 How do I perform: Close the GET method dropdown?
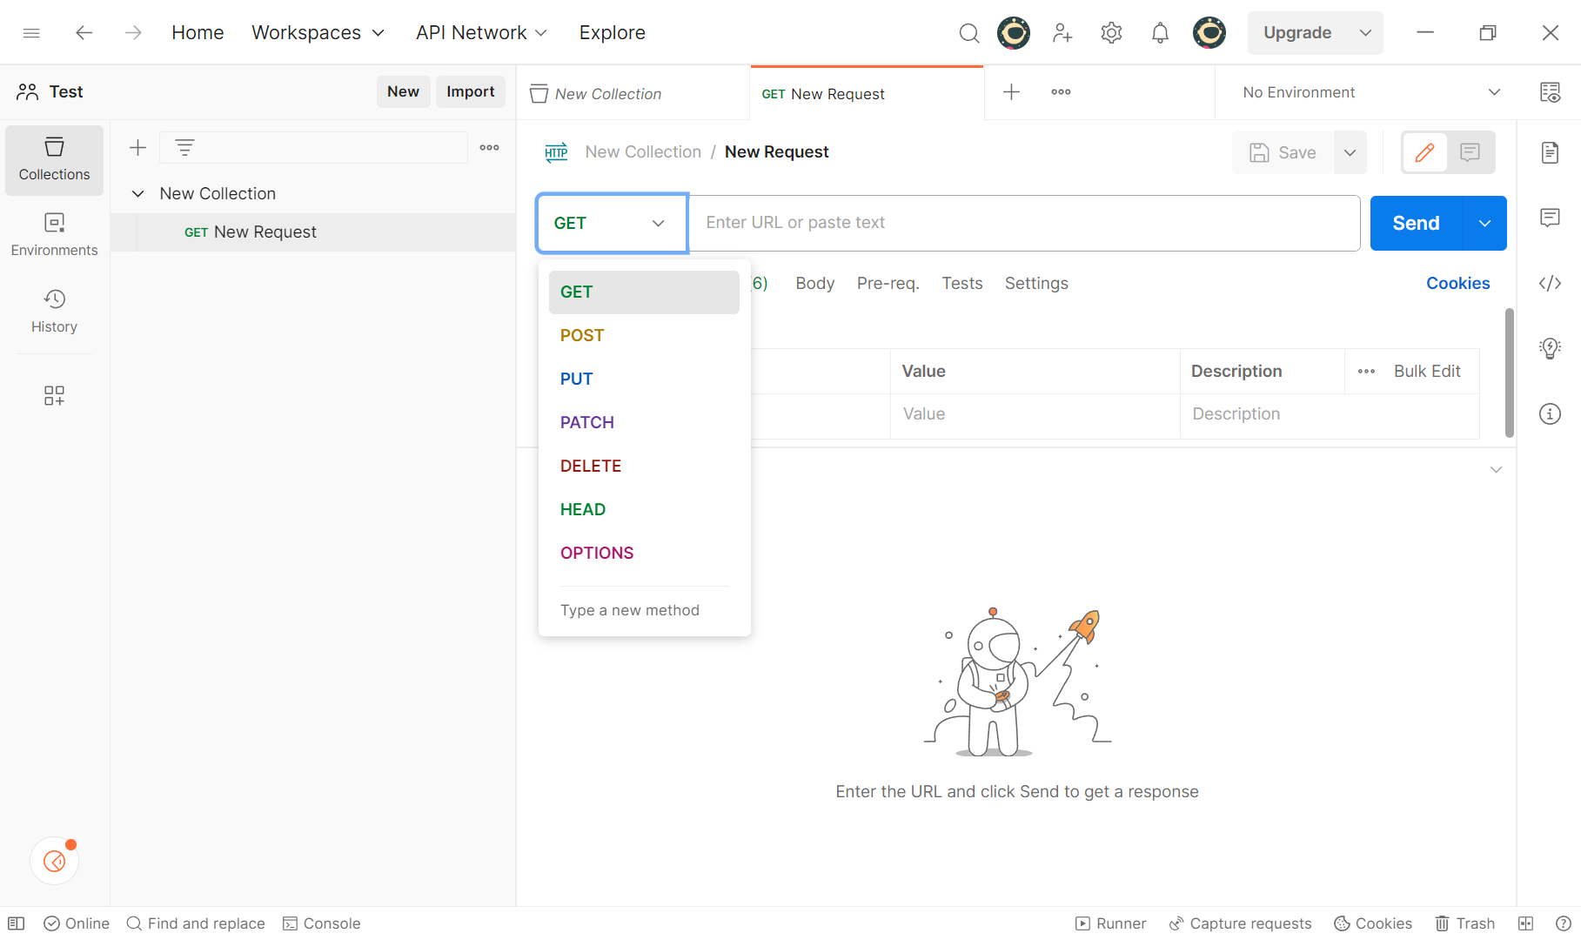pyautogui.click(x=612, y=224)
